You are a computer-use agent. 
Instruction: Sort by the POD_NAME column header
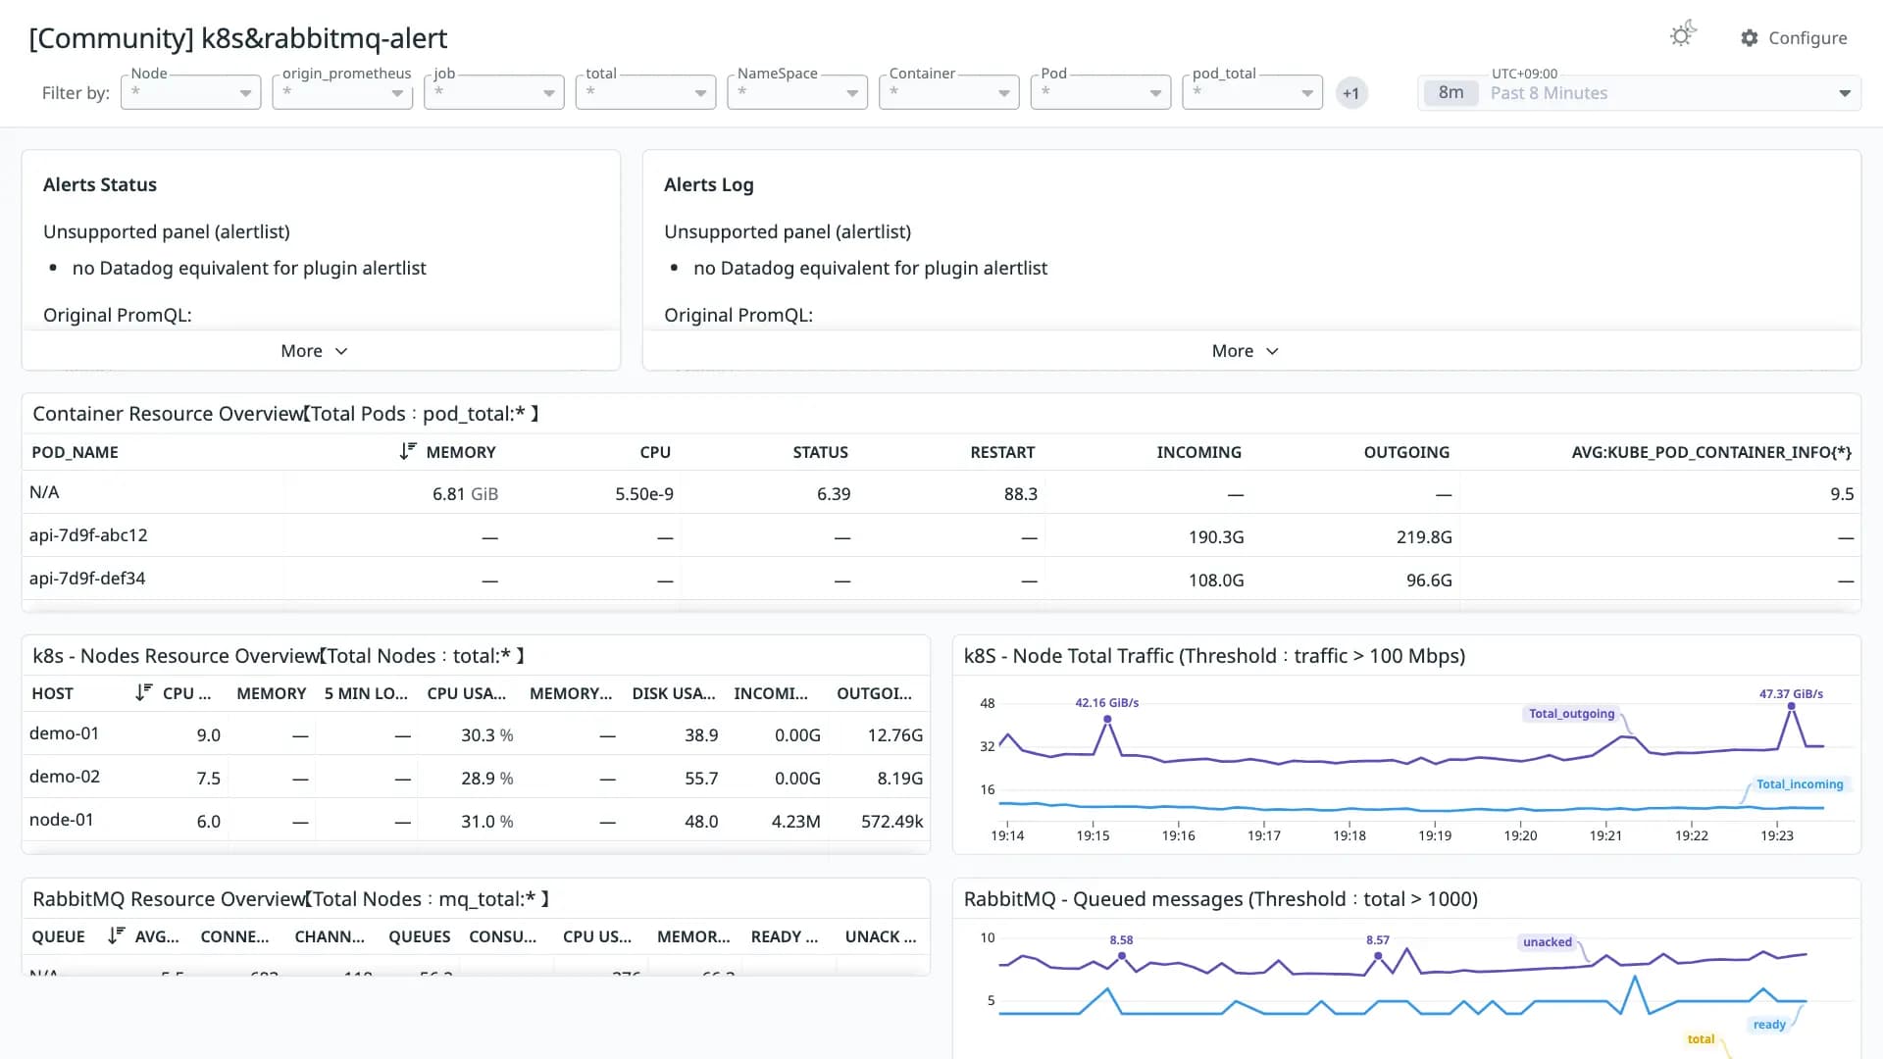click(x=75, y=452)
